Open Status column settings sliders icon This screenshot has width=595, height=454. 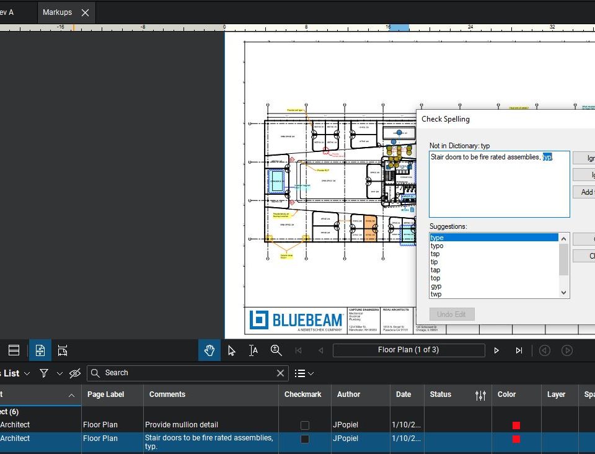pos(480,395)
